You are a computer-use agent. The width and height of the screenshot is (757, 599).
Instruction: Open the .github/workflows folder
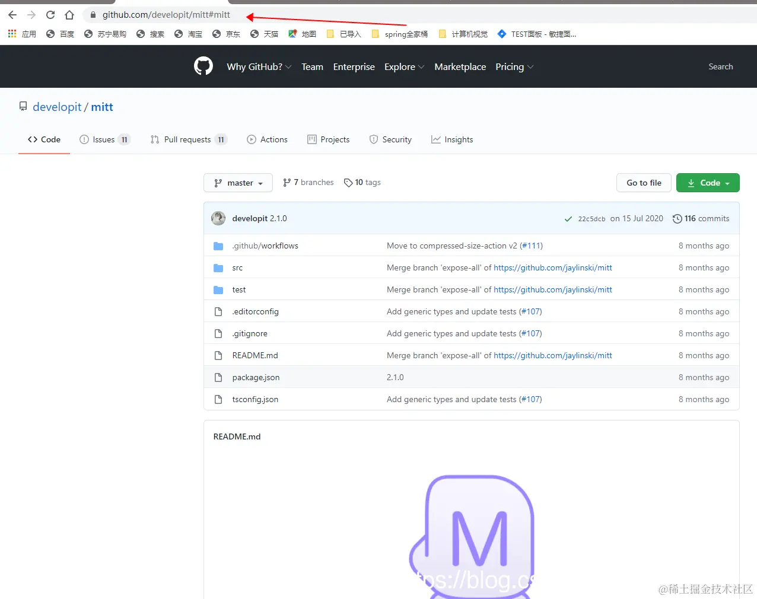click(265, 246)
